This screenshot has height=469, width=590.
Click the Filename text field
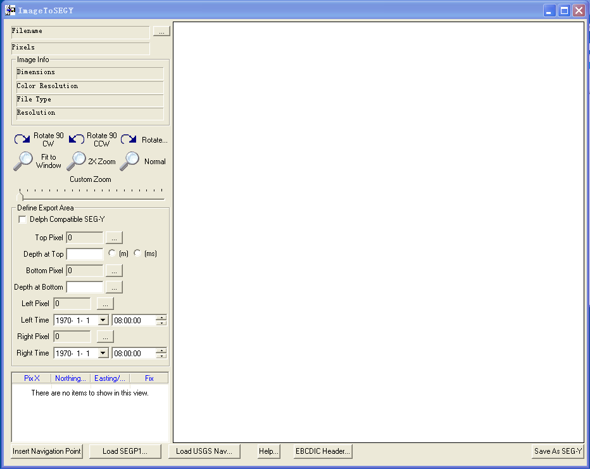point(80,32)
